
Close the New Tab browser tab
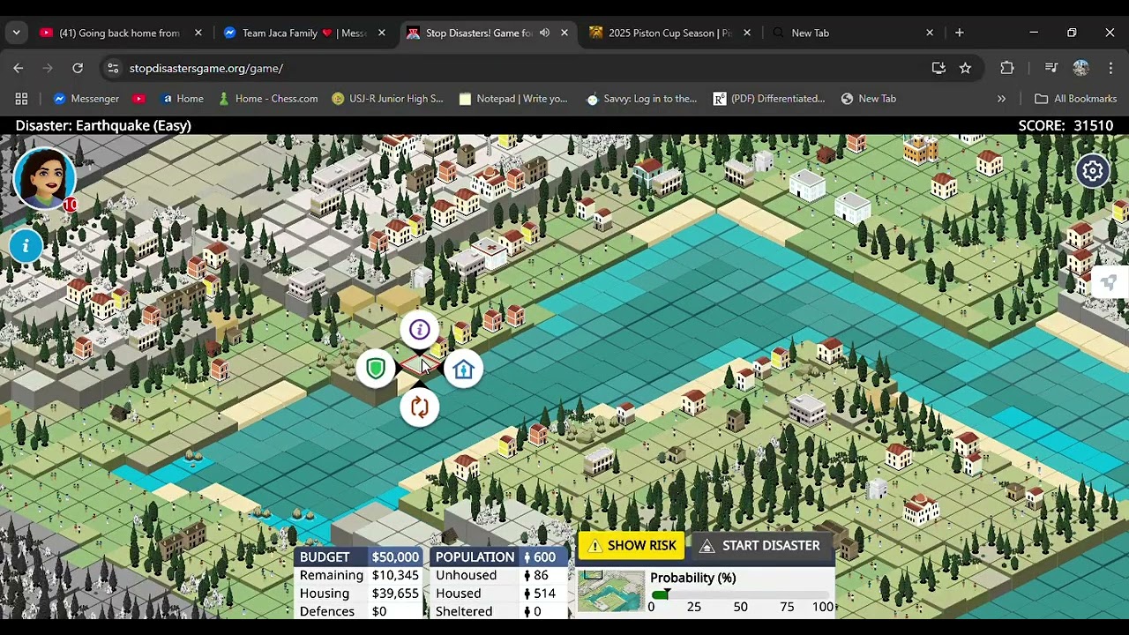tap(930, 33)
